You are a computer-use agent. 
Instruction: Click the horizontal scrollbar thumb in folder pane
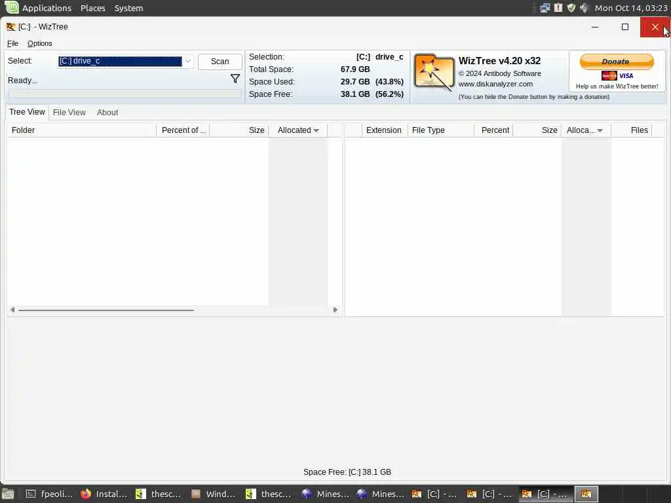pyautogui.click(x=105, y=310)
